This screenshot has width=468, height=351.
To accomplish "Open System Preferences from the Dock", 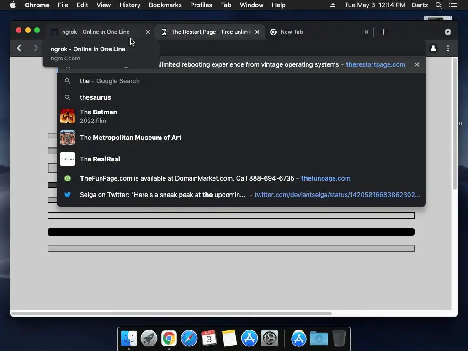I will click(270, 339).
